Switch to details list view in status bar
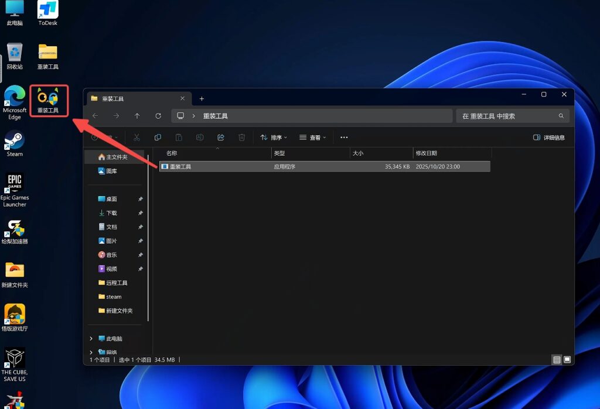 click(557, 360)
